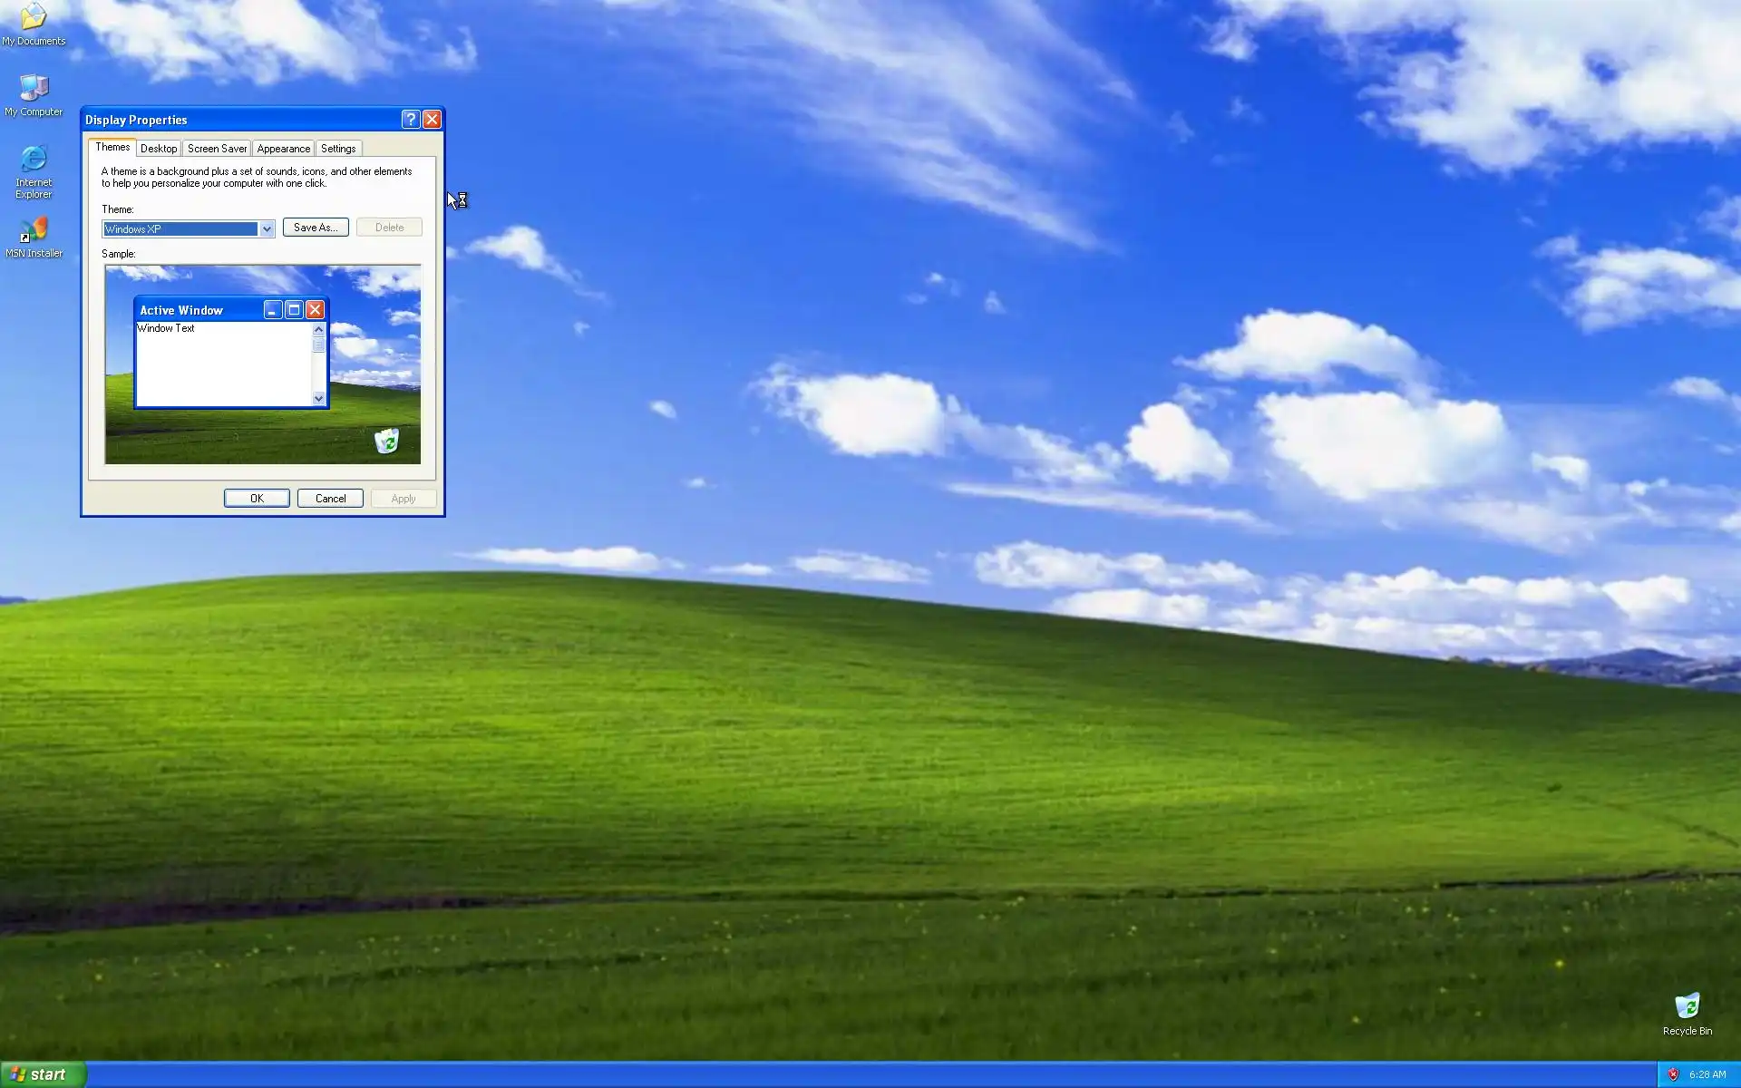Open the Settings tab
Viewport: 1741px width, 1088px height.
(x=338, y=149)
